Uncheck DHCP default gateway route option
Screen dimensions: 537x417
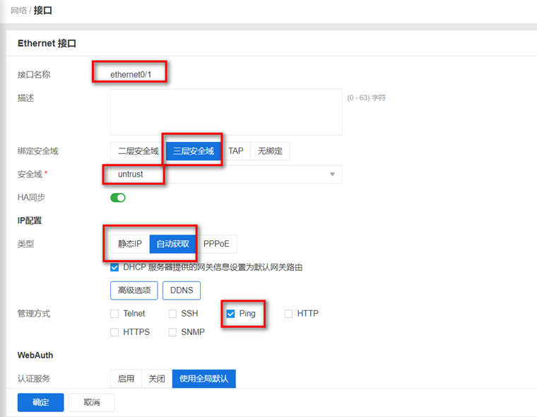[115, 267]
